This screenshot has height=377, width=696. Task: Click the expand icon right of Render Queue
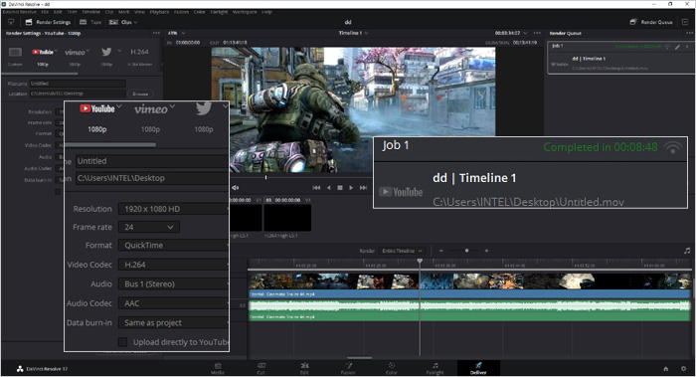click(x=685, y=22)
